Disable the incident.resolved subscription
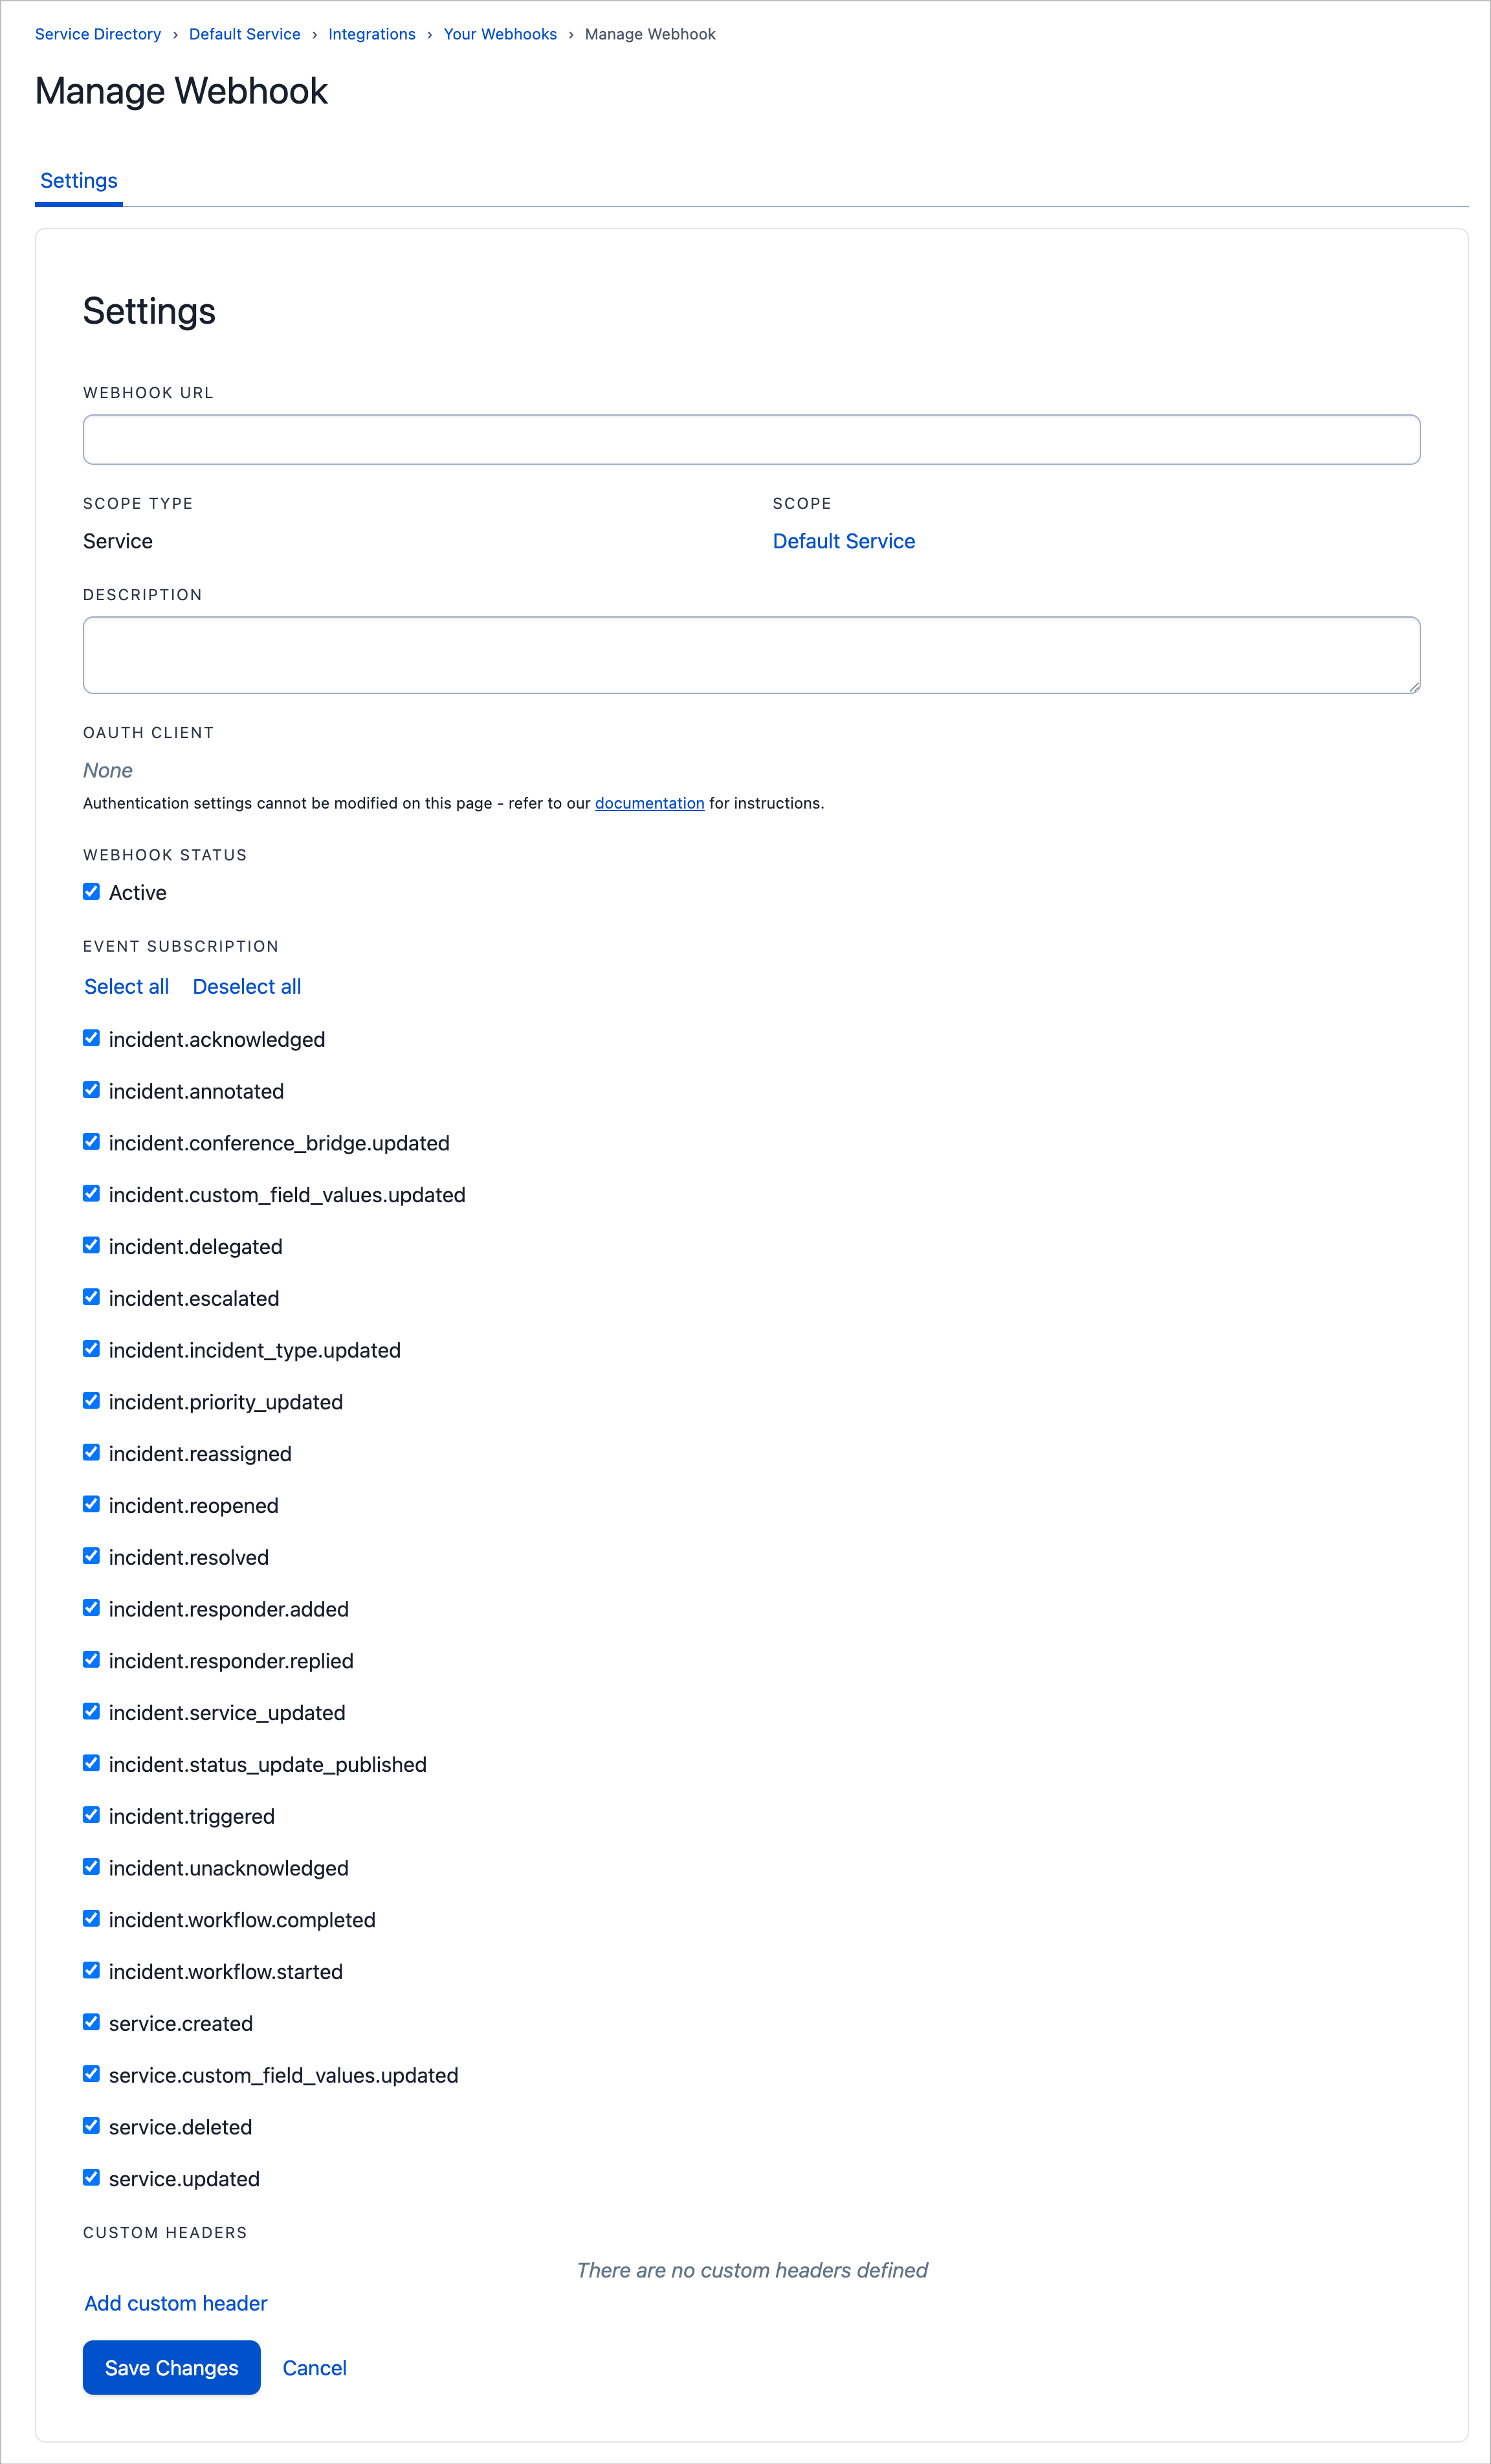1491x2464 pixels. [x=91, y=1556]
